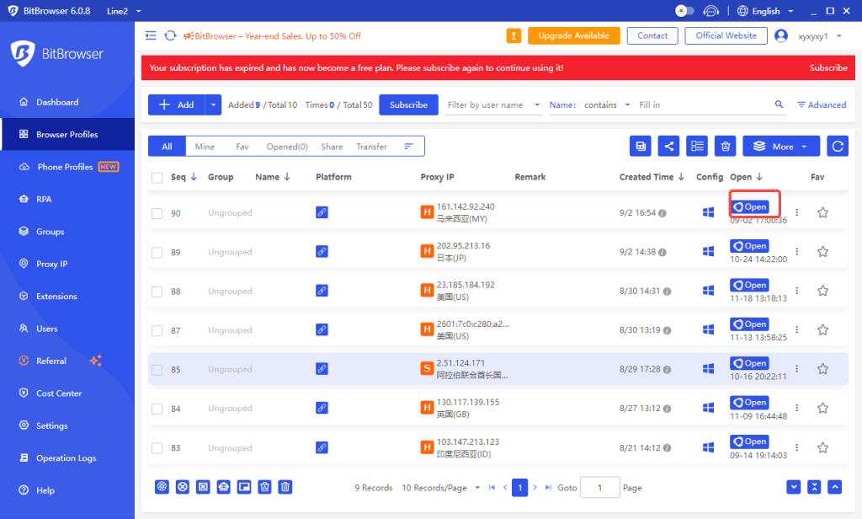The image size is (862, 519).
Task: Check the checkbox for profile 90
Action: [x=157, y=212]
